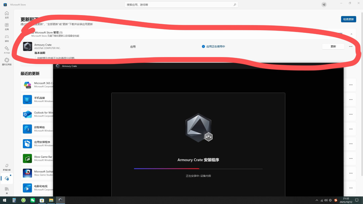Open the green 360 browser taskbar icon
The image size is (363, 204).
click(24, 200)
